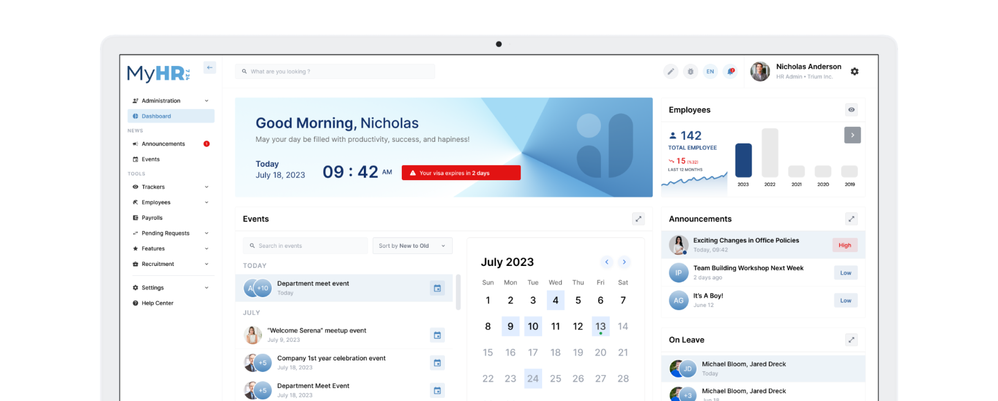The width and height of the screenshot is (998, 401).
Task: Switch language with the EN button
Action: pyautogui.click(x=710, y=71)
